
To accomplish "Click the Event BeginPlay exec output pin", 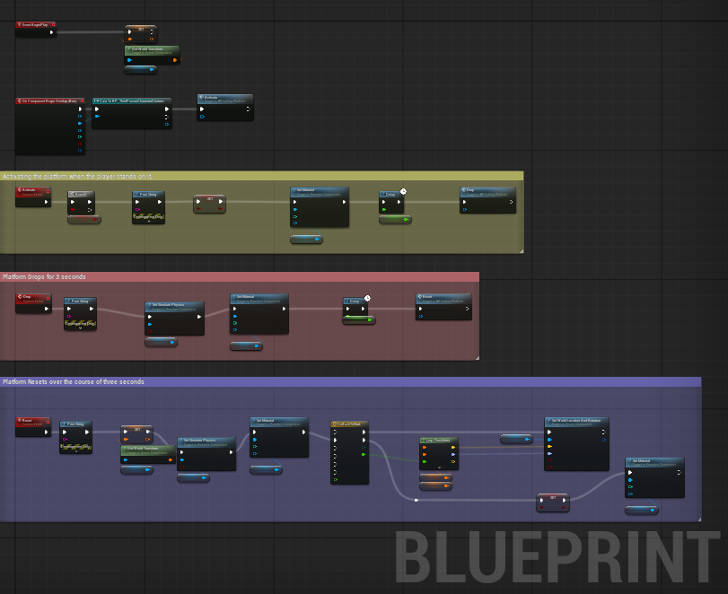I will (x=51, y=32).
